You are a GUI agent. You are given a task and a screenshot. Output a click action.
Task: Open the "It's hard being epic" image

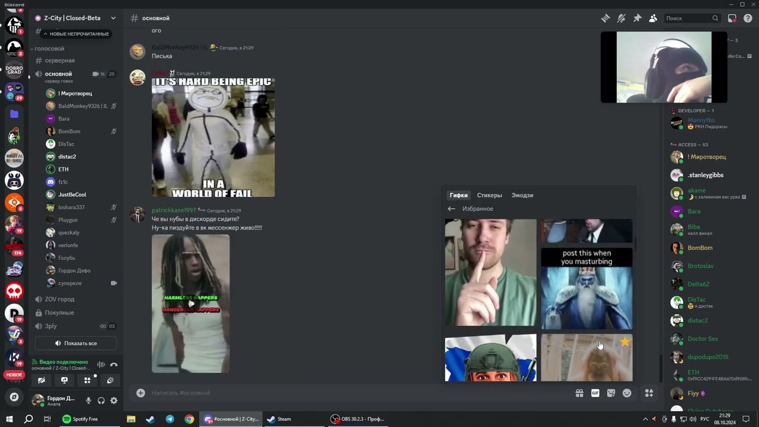coord(213,138)
